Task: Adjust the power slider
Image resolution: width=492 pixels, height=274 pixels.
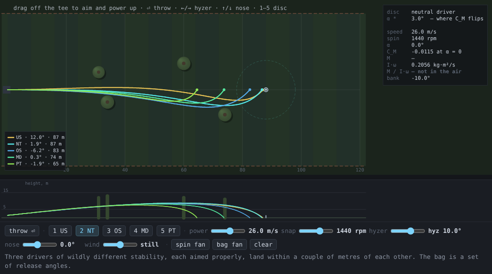Action: [228, 231]
